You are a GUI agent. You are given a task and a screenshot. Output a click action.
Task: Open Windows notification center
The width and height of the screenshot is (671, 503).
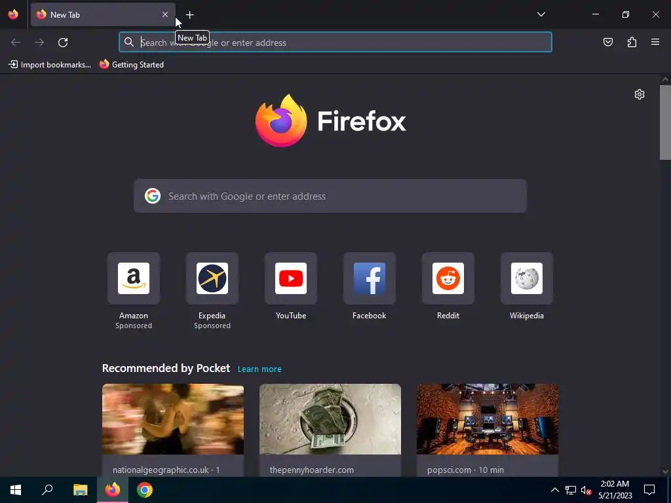(649, 490)
